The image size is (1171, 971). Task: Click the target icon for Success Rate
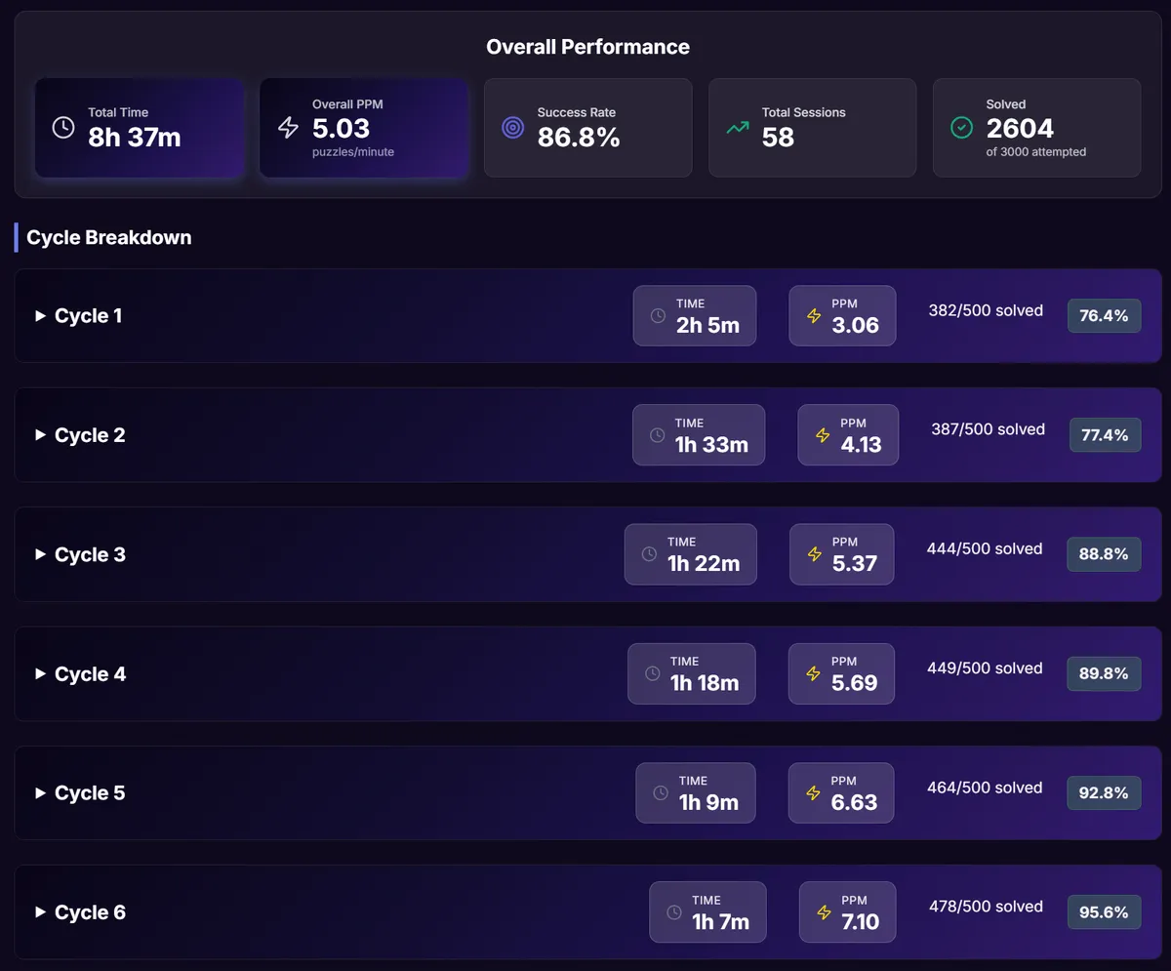[512, 128]
